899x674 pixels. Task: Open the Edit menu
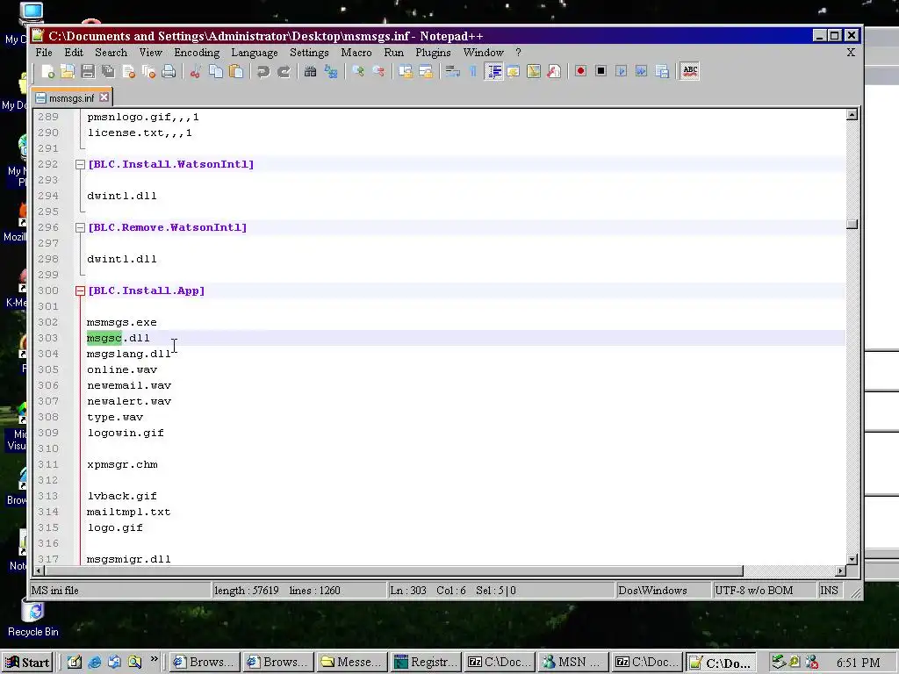74,52
